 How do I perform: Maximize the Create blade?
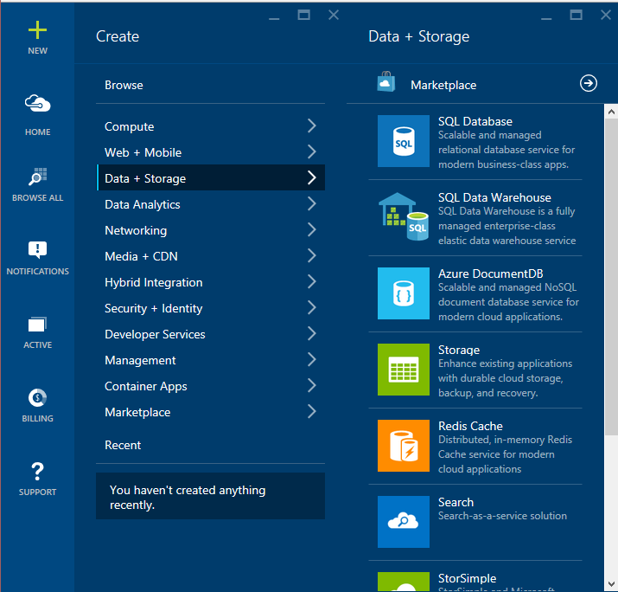pyautogui.click(x=303, y=15)
